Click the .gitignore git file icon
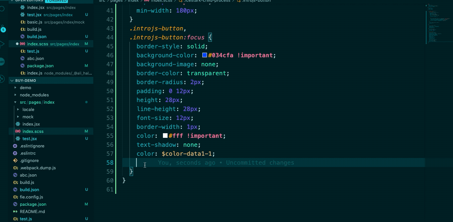 click(15, 160)
